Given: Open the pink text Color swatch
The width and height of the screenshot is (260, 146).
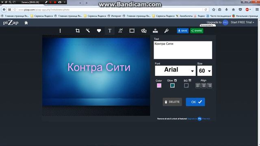Looking at the screenshot, I should (159, 86).
